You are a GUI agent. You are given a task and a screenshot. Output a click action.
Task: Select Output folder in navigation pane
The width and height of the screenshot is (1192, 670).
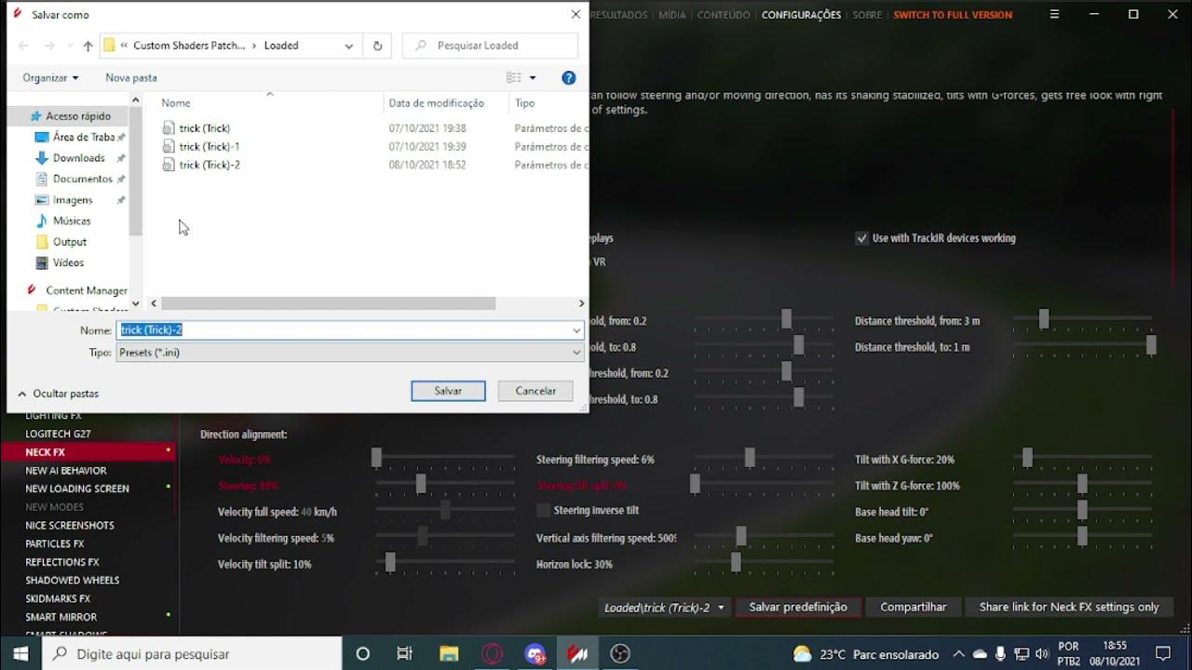[x=70, y=242]
